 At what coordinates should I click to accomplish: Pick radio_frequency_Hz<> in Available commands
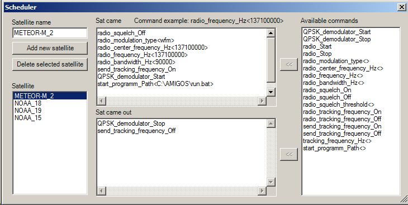tap(333, 76)
